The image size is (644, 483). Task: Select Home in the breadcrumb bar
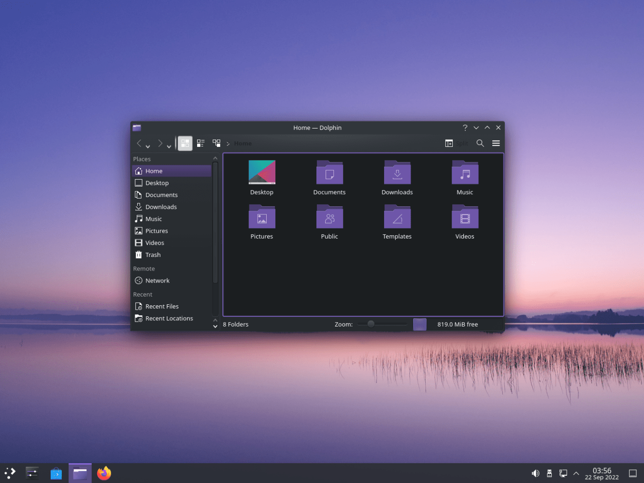pyautogui.click(x=243, y=143)
